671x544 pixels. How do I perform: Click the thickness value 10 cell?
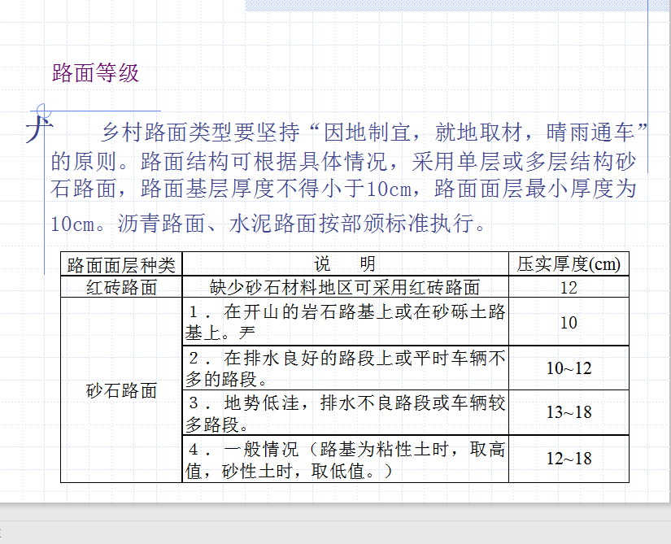[x=569, y=322]
